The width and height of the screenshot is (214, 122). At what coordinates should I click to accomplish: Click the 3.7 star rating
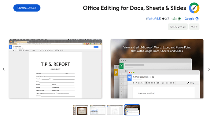click(165, 19)
